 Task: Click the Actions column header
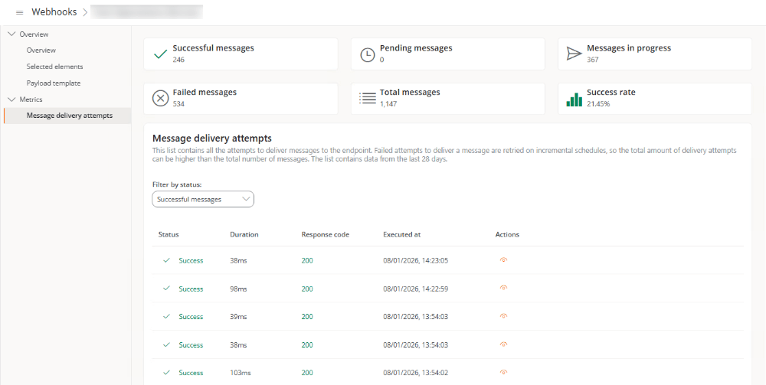pyautogui.click(x=507, y=234)
